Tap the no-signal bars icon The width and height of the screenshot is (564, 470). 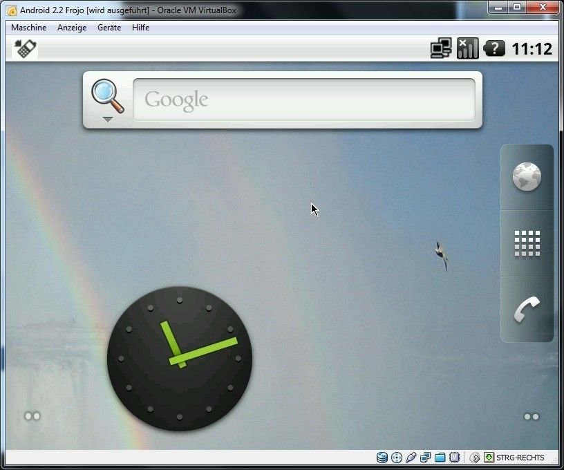[468, 48]
